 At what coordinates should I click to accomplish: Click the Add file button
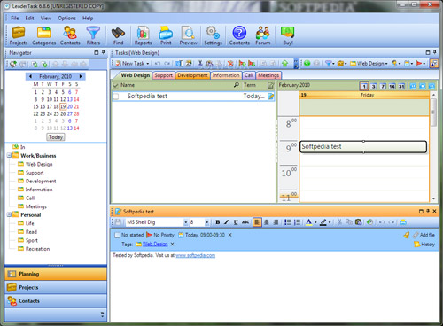[424, 235]
